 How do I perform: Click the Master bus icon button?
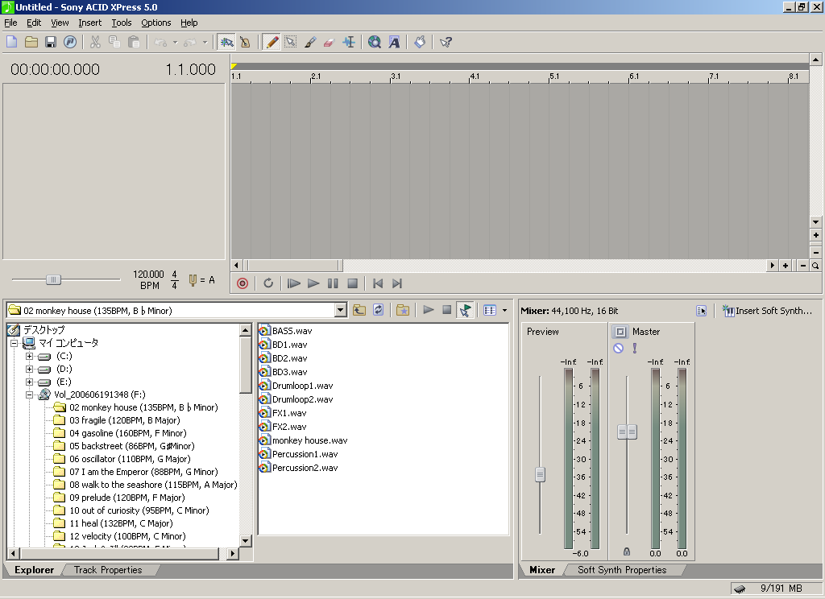(x=620, y=332)
